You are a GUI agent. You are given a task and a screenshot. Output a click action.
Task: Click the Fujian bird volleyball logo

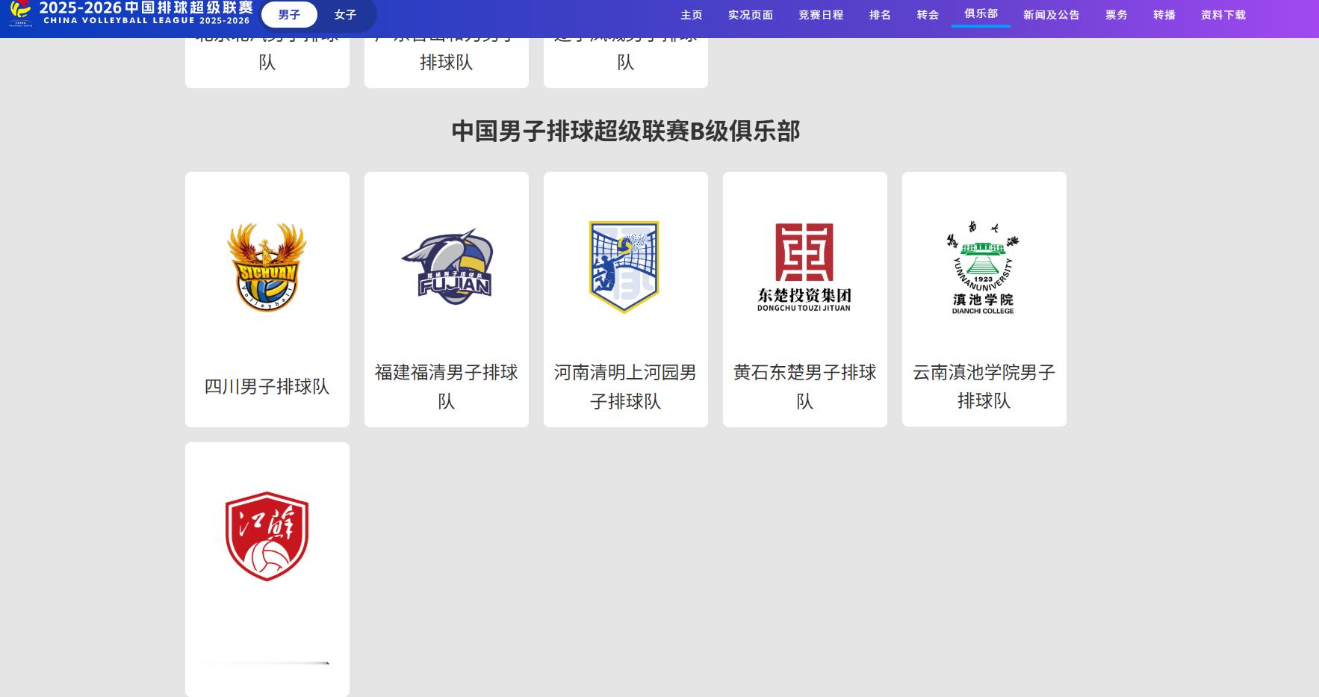pos(447,267)
